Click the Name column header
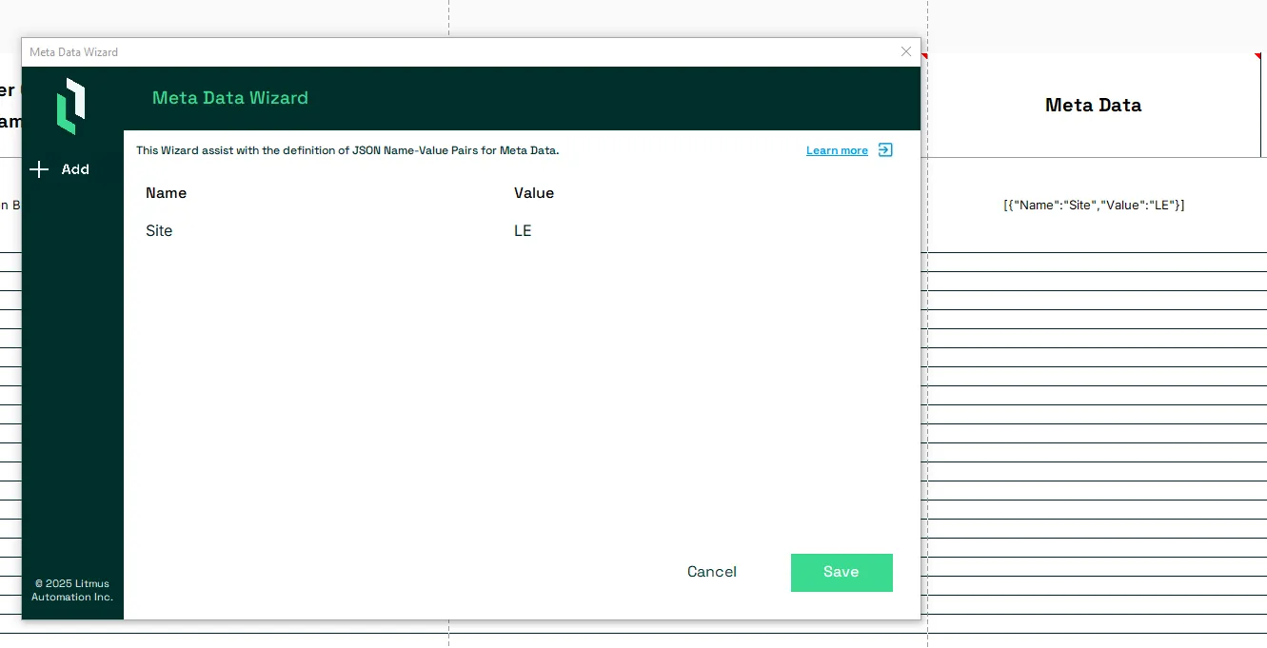The height and width of the screenshot is (648, 1267). 166,193
